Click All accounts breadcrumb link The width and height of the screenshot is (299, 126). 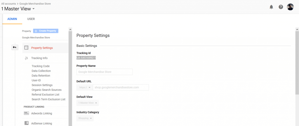click(x=8, y=3)
